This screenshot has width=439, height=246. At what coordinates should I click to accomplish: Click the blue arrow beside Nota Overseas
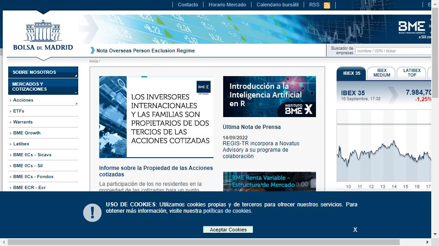click(92, 51)
